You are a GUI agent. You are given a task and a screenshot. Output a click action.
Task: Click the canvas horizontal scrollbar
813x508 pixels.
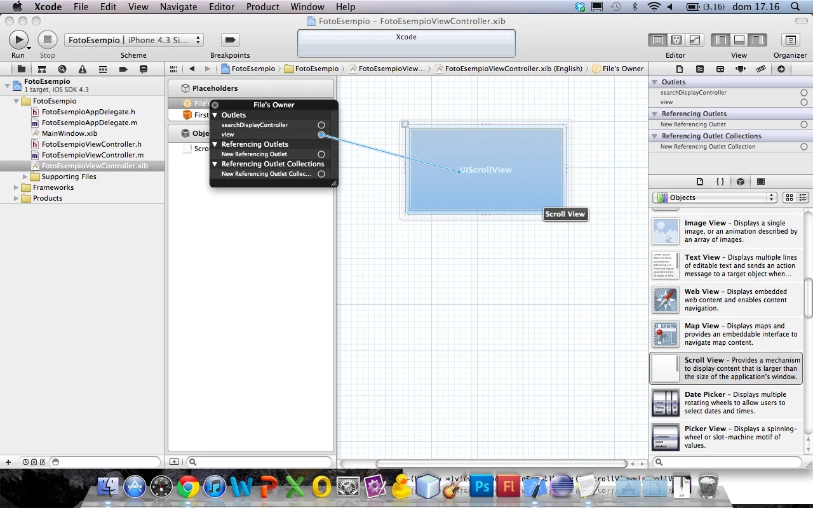pyautogui.click(x=501, y=464)
